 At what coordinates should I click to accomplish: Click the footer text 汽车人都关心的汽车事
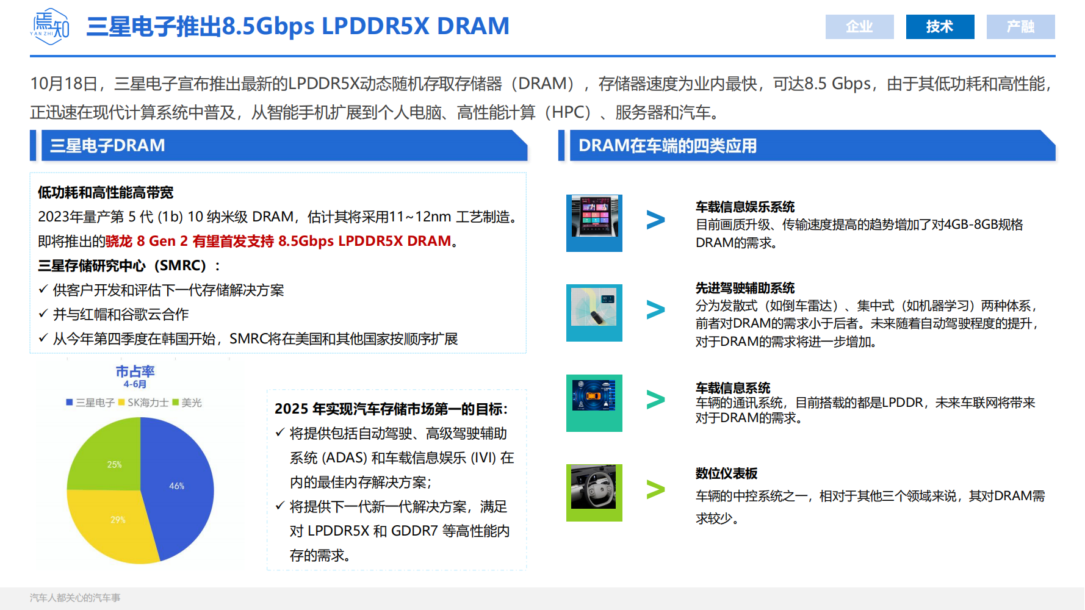click(x=75, y=598)
